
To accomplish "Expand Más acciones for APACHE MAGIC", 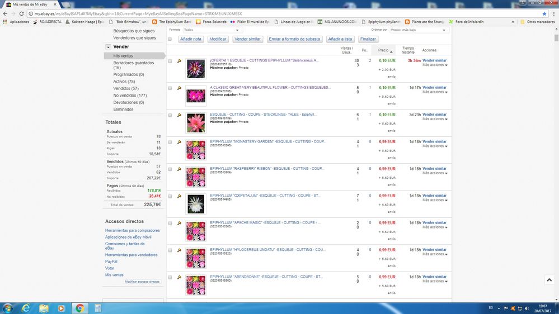I will 435,227.
